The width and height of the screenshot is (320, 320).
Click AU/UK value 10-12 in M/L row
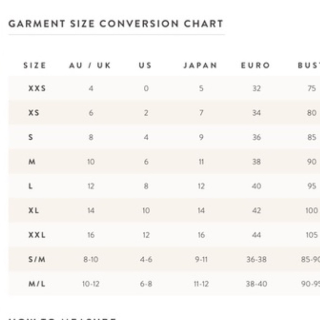91,284
